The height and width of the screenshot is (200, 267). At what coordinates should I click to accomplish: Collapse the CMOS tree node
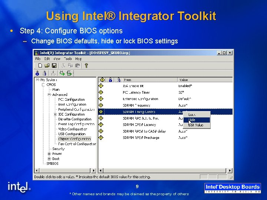pos(43,85)
